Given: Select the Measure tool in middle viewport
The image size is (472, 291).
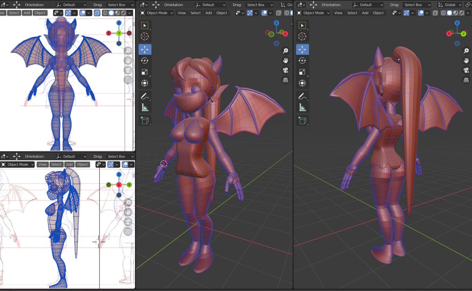Looking at the screenshot, I should click(145, 107).
